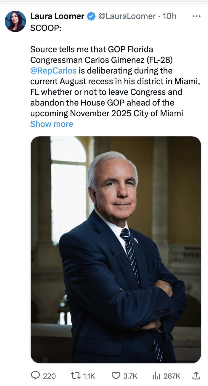Image resolution: width=208 pixels, height=386 pixels.
Task: Like the post with heart icon
Action: tap(116, 376)
